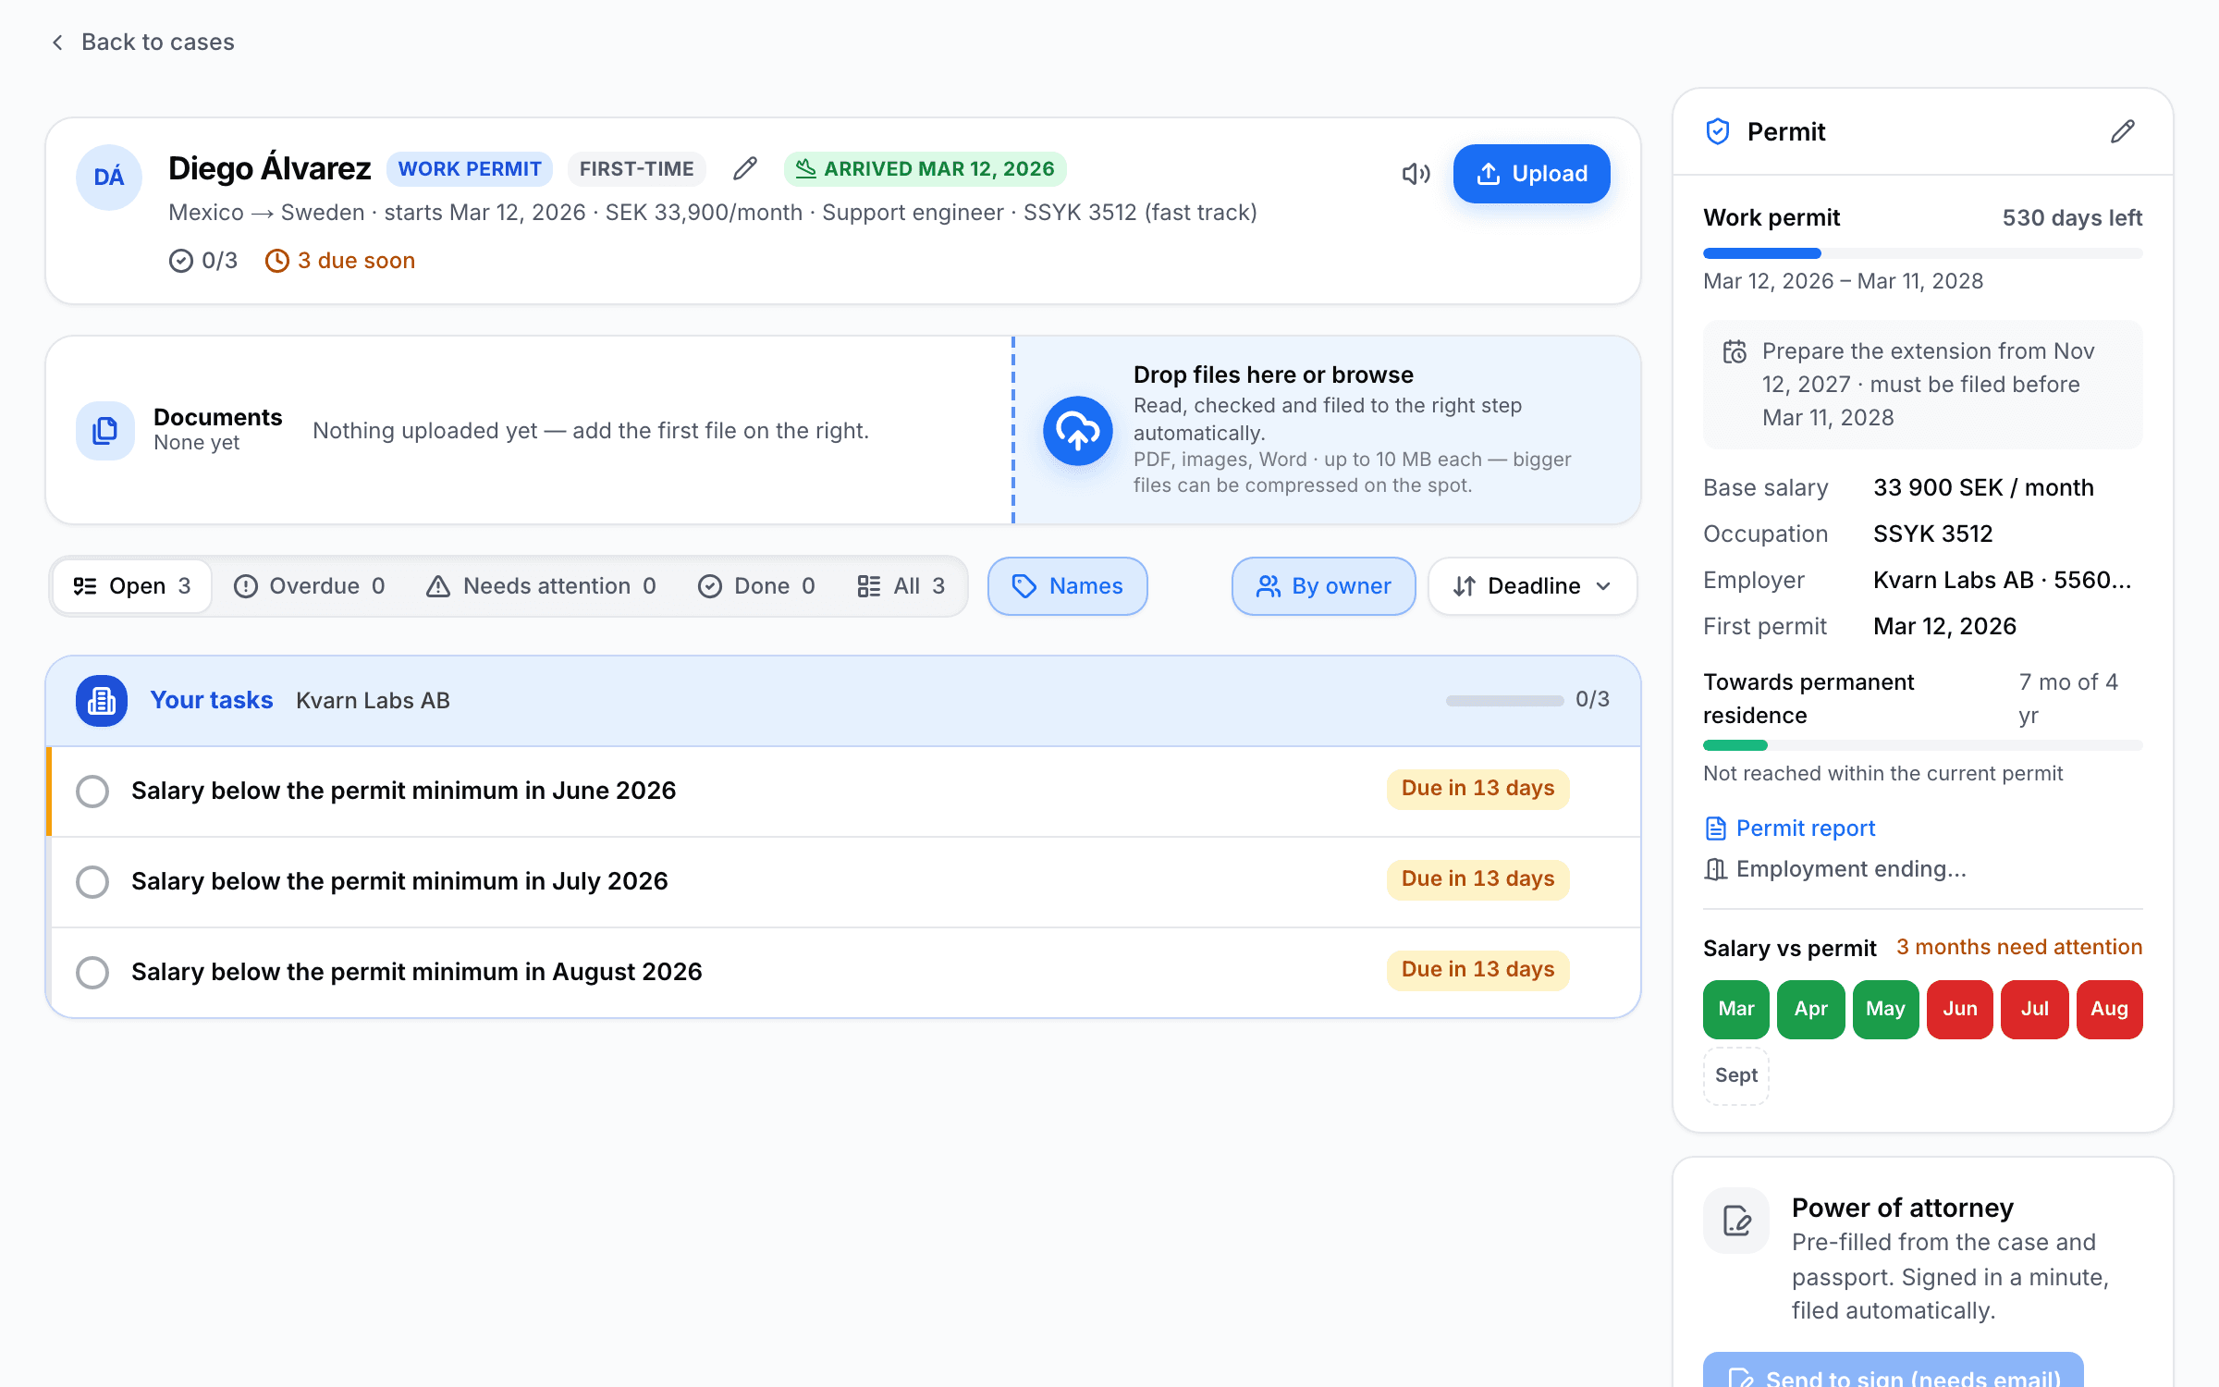Image resolution: width=2219 pixels, height=1387 pixels.
Task: Click the Power of attorney sign icon
Action: [x=1736, y=1221]
